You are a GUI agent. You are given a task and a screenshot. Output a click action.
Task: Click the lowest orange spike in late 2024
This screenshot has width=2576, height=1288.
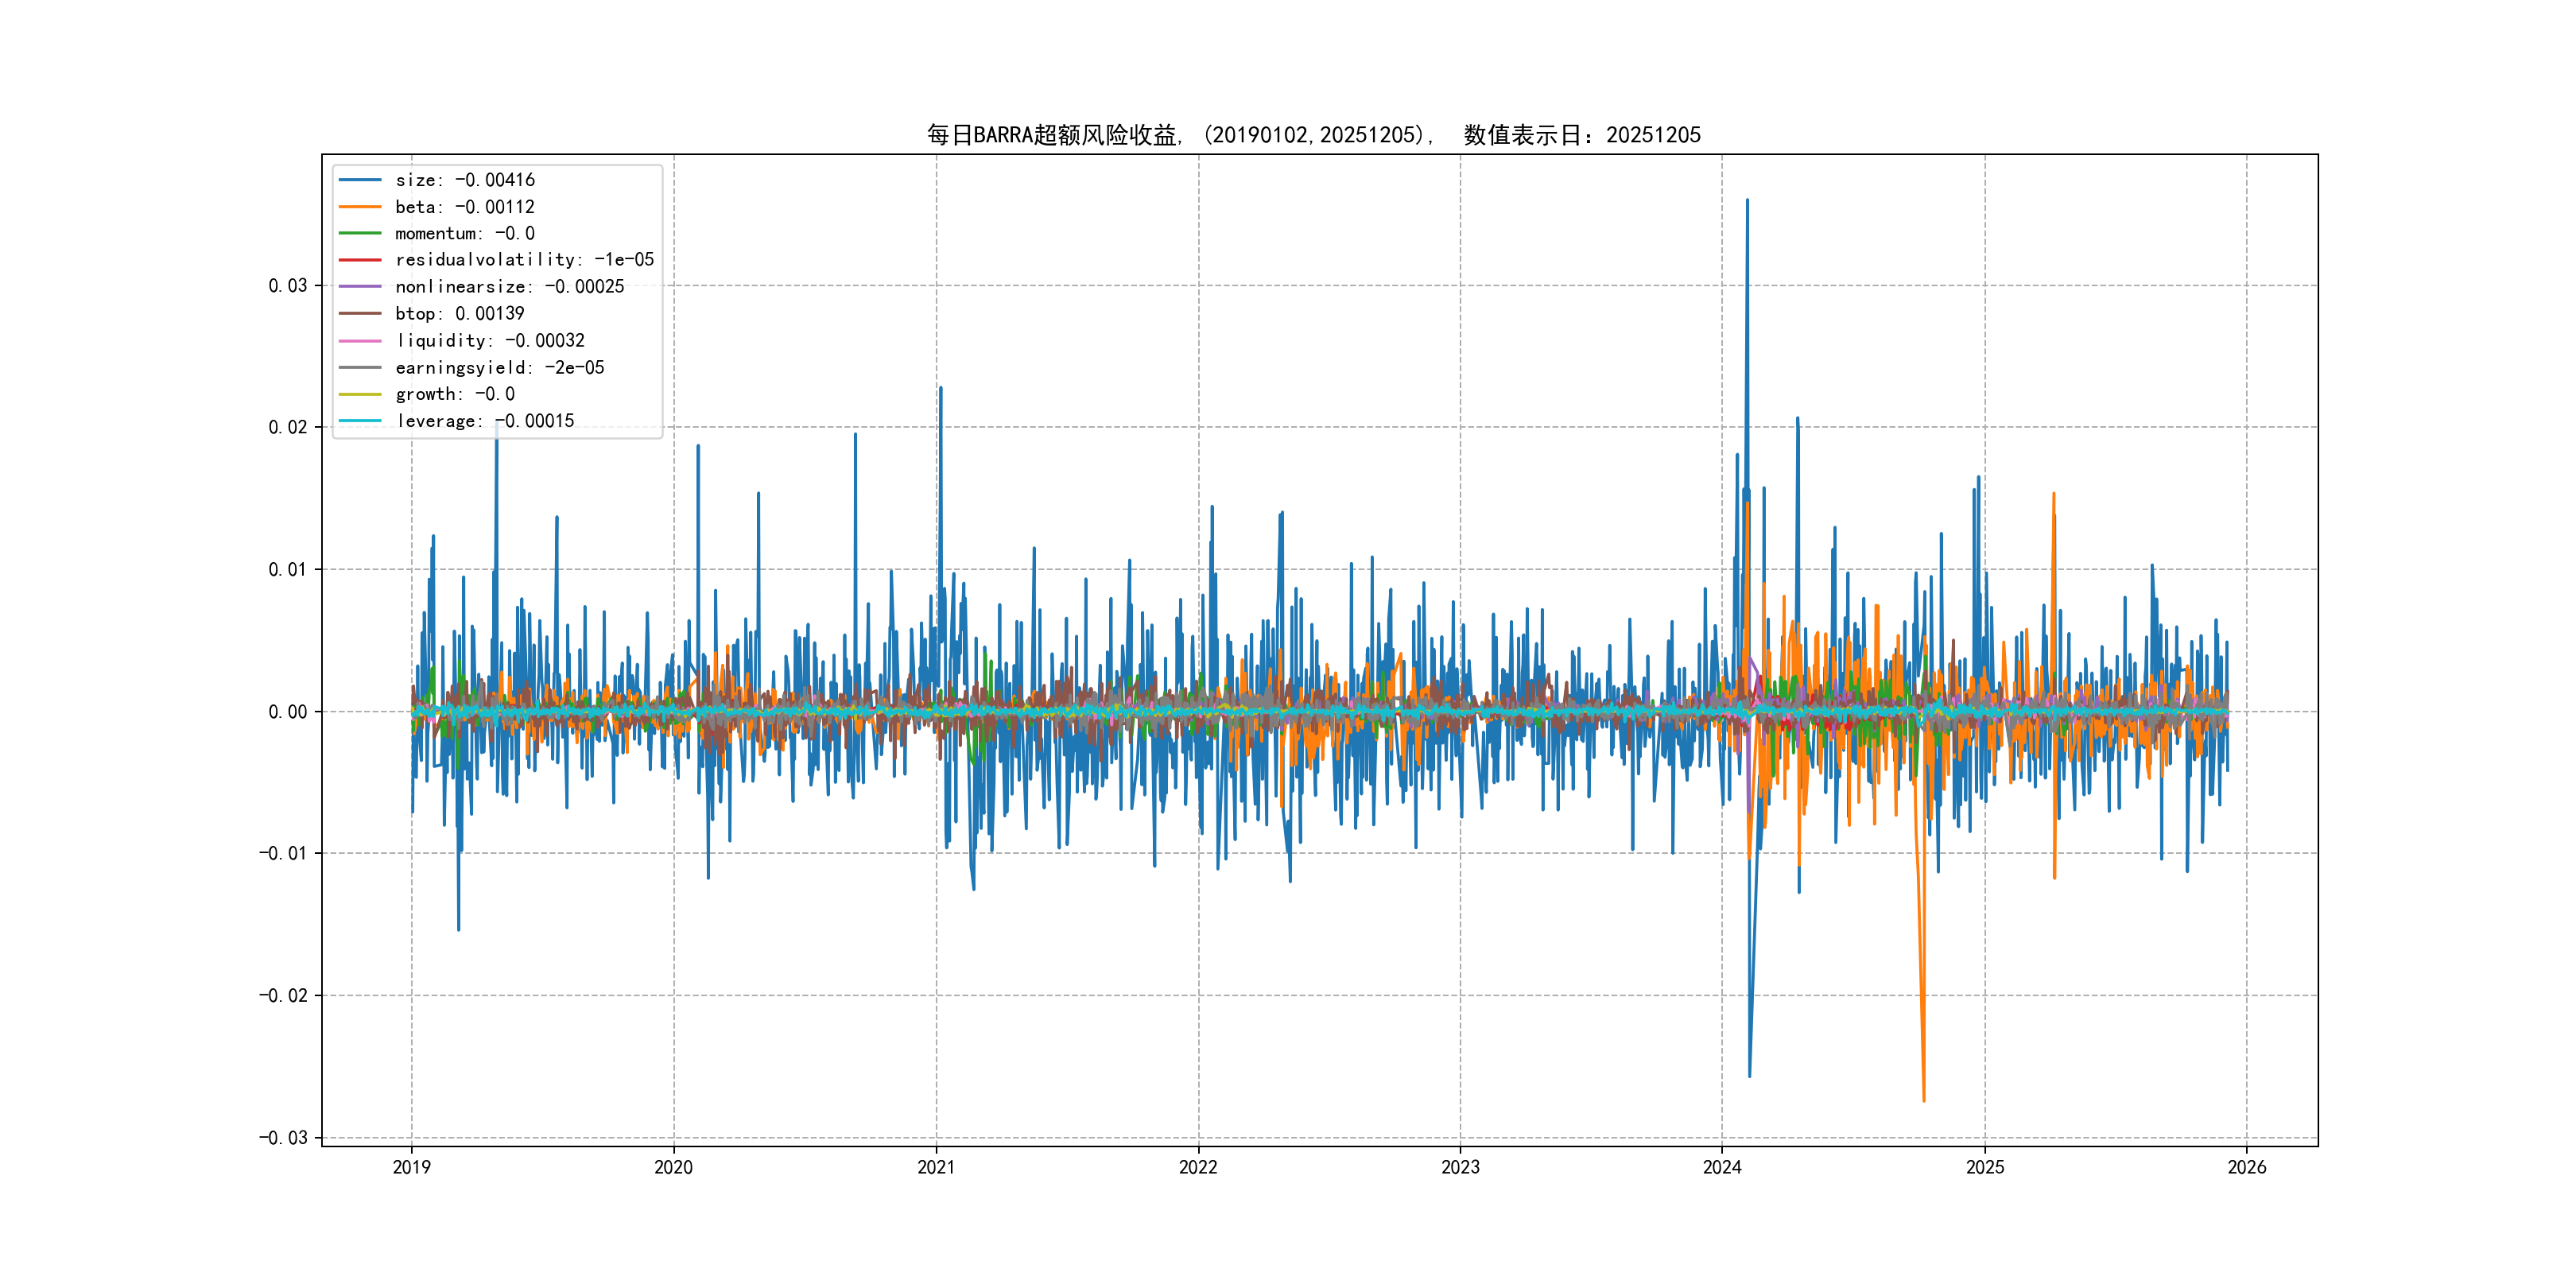[1923, 1095]
